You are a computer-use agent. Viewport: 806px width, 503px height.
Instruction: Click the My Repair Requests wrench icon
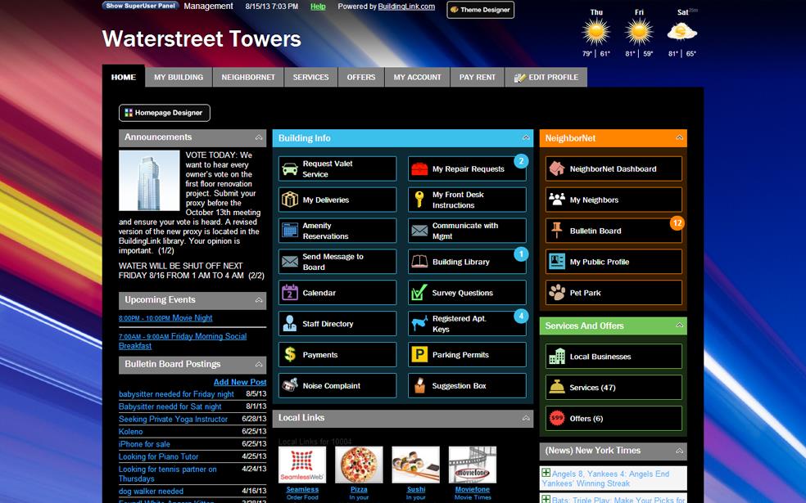pyautogui.click(x=419, y=168)
